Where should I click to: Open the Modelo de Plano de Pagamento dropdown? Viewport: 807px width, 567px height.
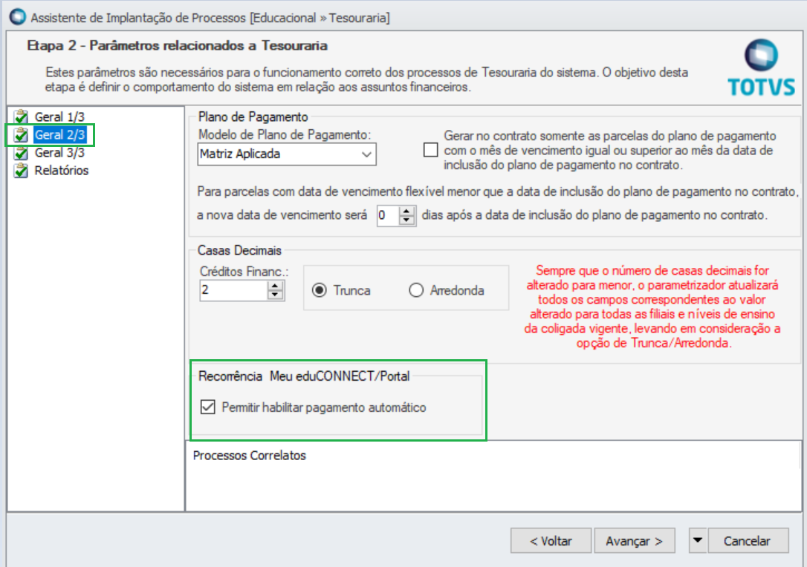click(x=287, y=154)
